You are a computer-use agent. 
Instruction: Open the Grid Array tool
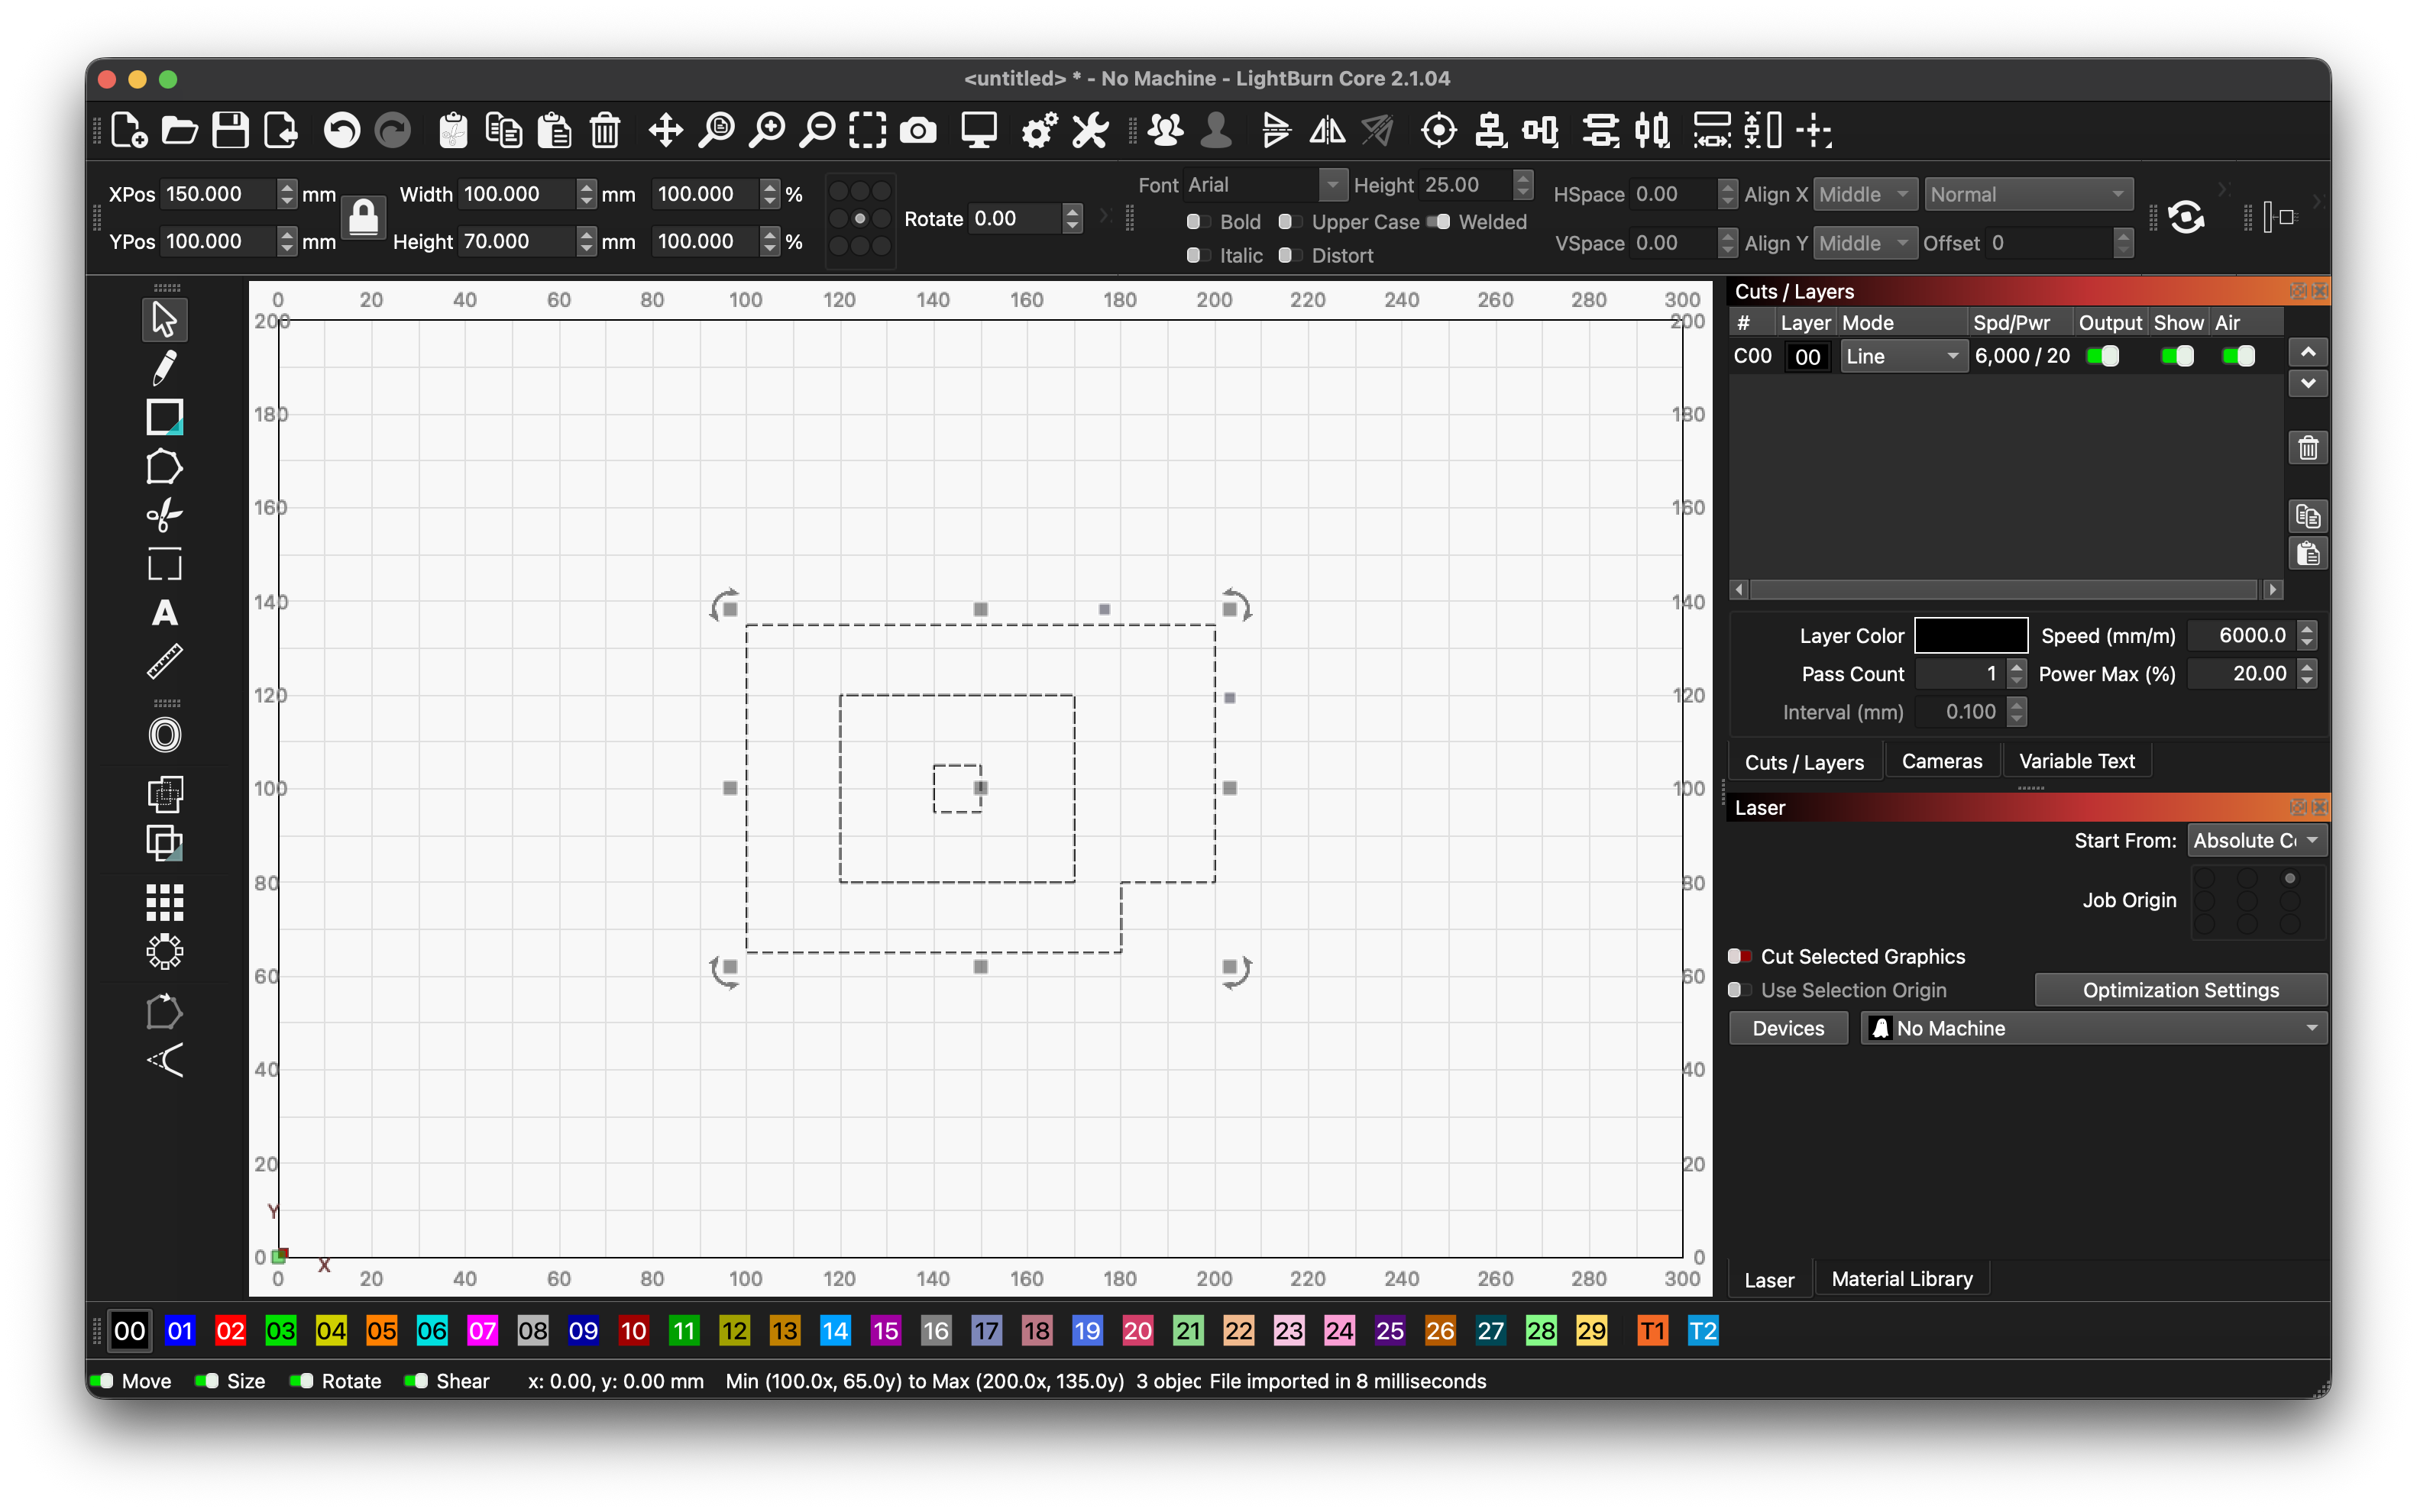coord(164,903)
